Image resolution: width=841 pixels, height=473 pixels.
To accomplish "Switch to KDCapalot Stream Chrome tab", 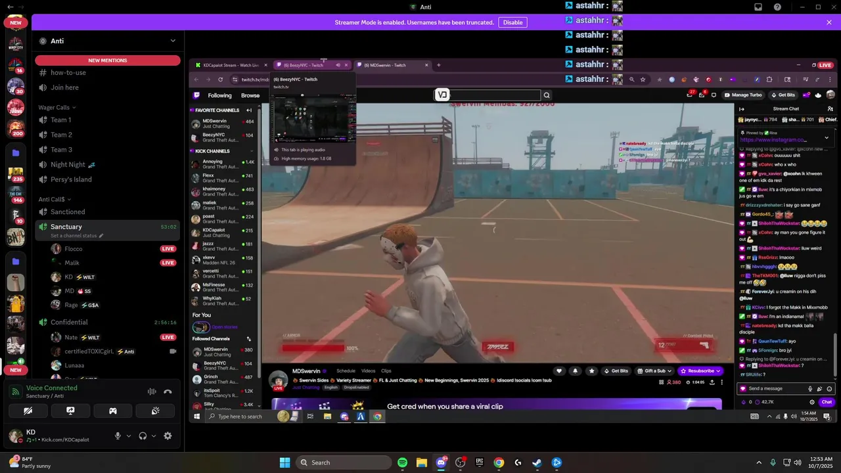I will coord(231,65).
